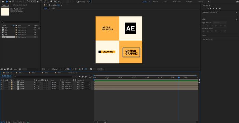Viewport: 239px width, 123px height.
Task: Create new folder in Project panel
Action: (5, 69)
